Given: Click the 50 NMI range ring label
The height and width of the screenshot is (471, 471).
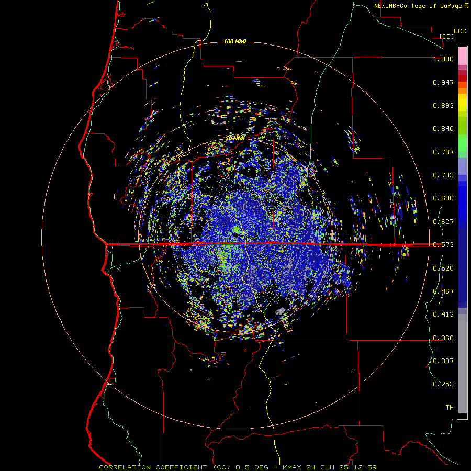Looking at the screenshot, I should [235, 138].
